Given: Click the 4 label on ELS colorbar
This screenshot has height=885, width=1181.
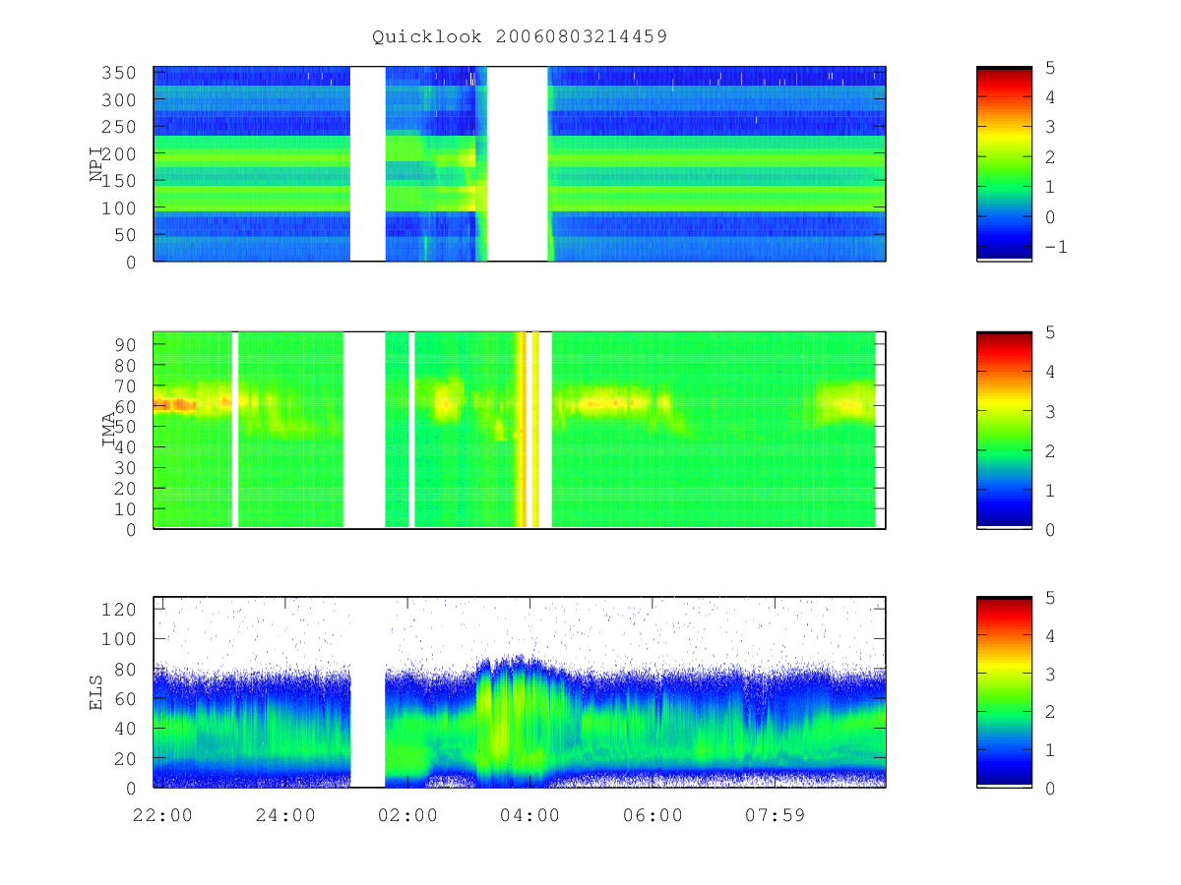Looking at the screenshot, I should pyautogui.click(x=1049, y=636).
